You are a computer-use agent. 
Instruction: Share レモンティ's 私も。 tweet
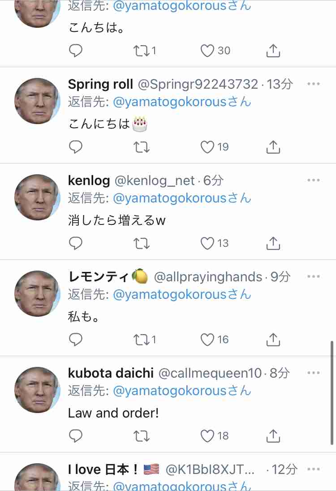273,340
